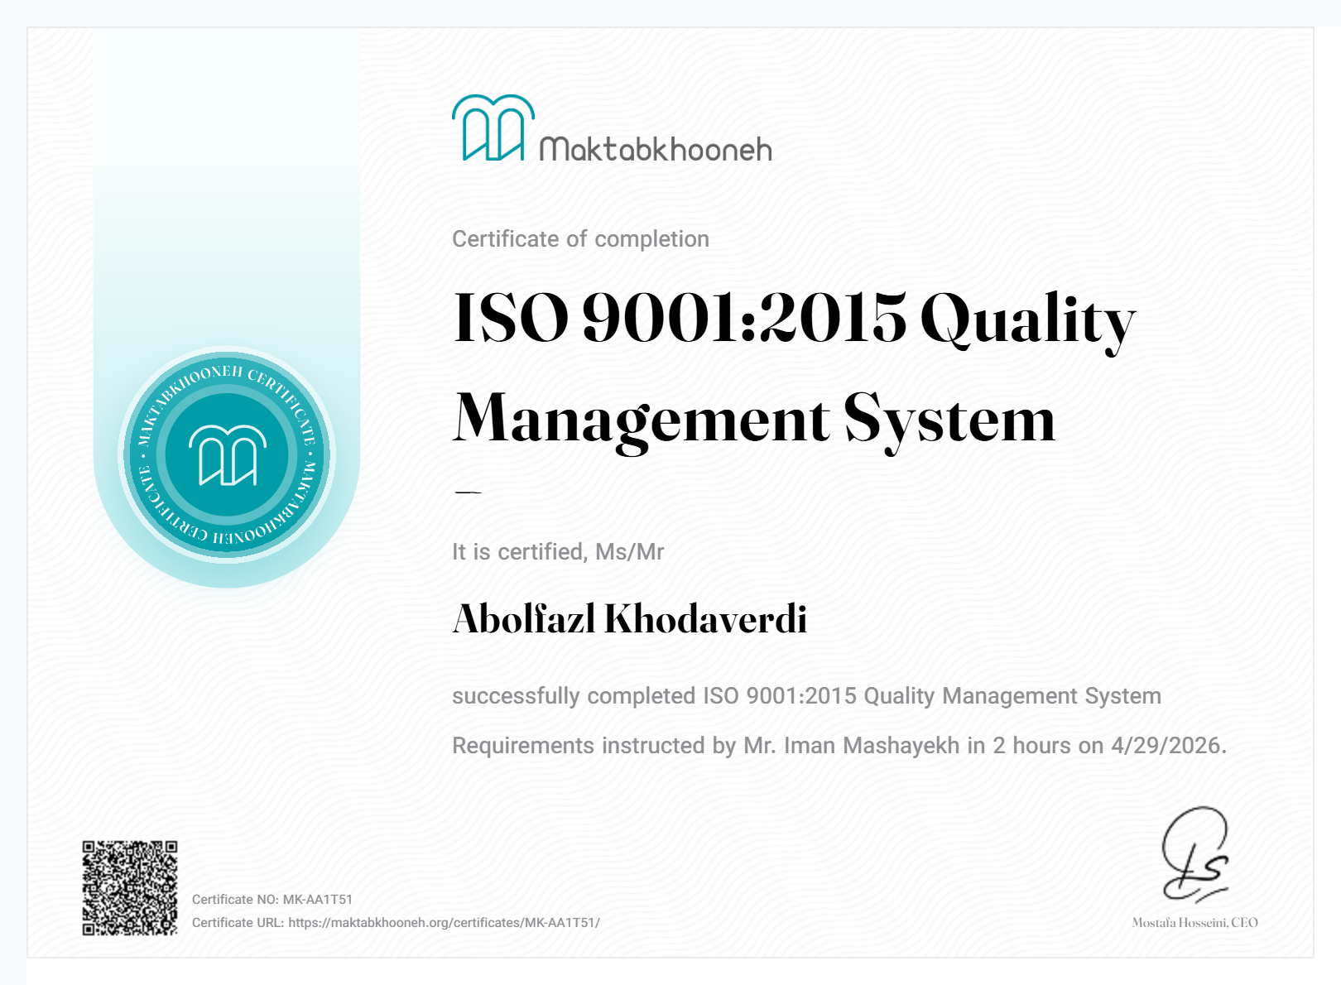1341x985 pixels.
Task: Open the certificate URL link
Action: (444, 922)
